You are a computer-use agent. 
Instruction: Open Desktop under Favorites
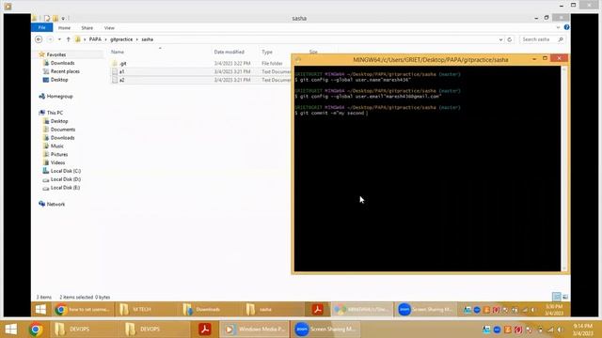(x=59, y=80)
